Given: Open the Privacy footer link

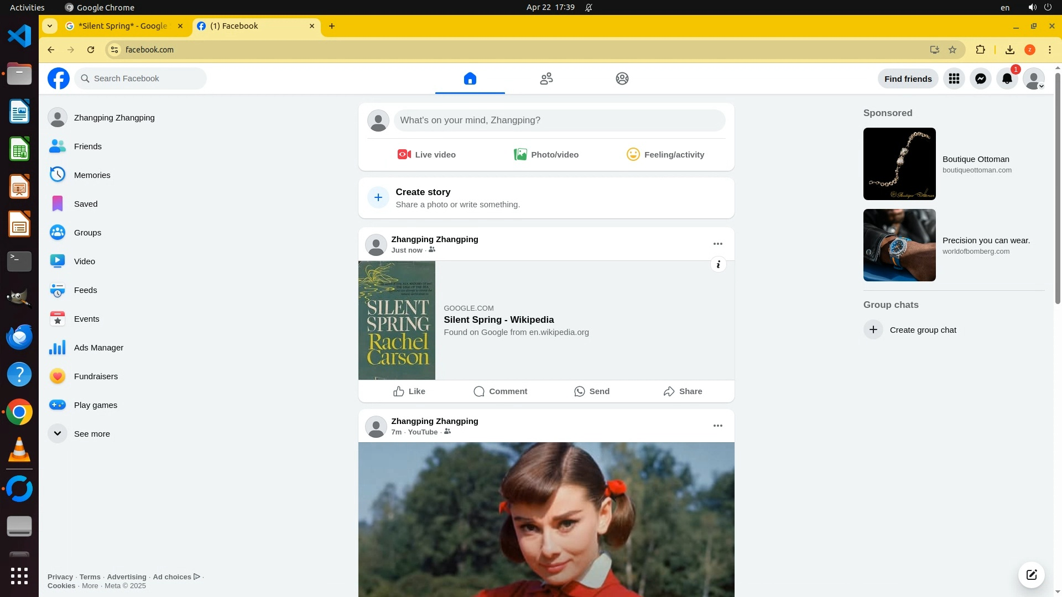Looking at the screenshot, I should click(x=60, y=577).
